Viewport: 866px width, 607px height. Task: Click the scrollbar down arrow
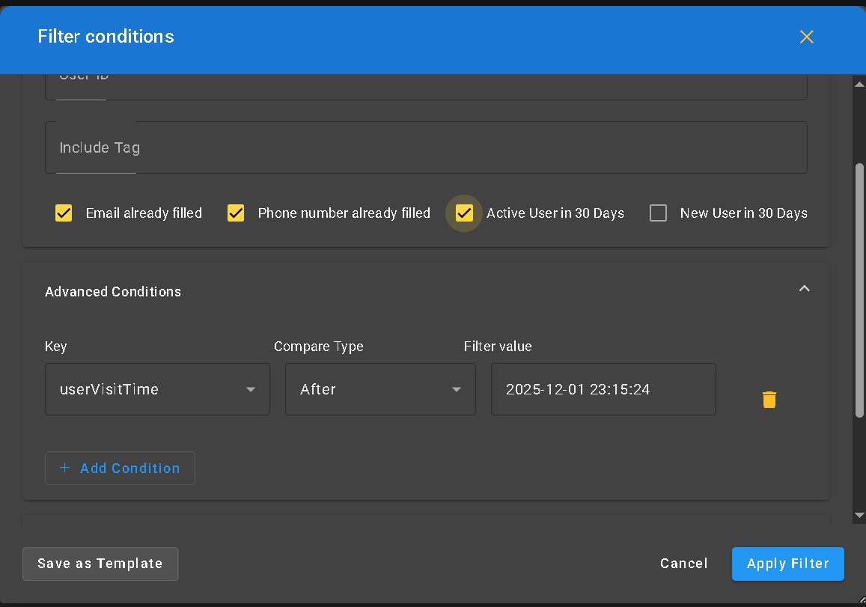coord(859,515)
